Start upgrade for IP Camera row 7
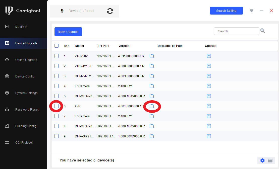 click(209, 116)
